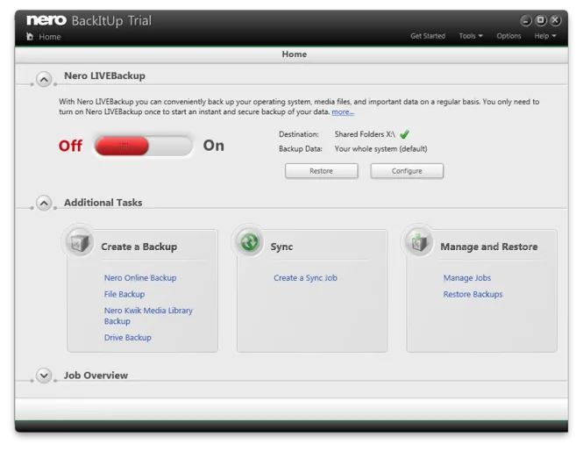Collapse the Additional Tasks section
583x451 pixels.
44,204
